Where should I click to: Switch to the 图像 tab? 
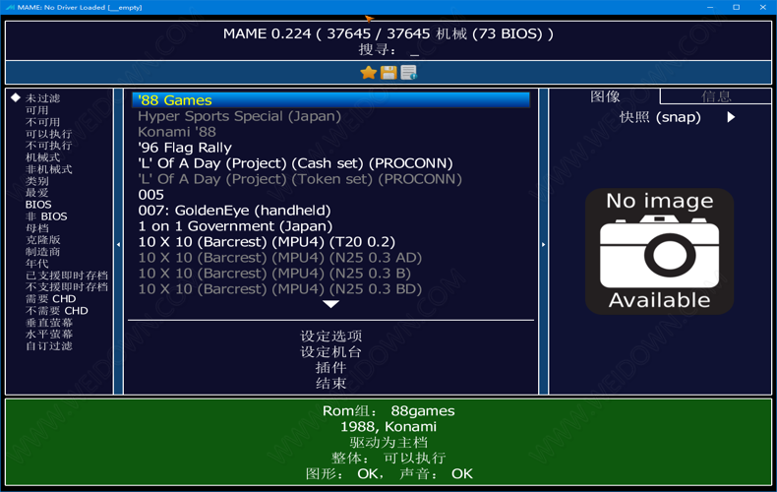605,96
